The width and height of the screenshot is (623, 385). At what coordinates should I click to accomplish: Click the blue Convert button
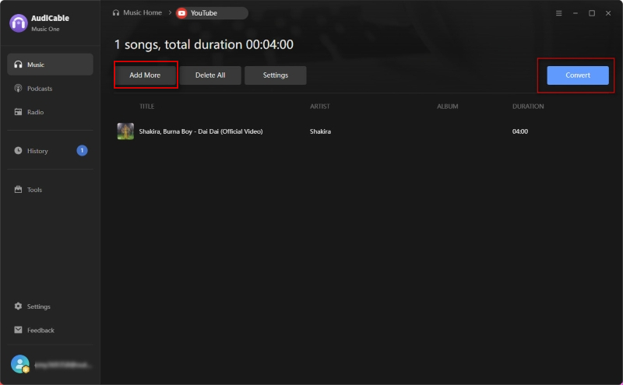[578, 75]
